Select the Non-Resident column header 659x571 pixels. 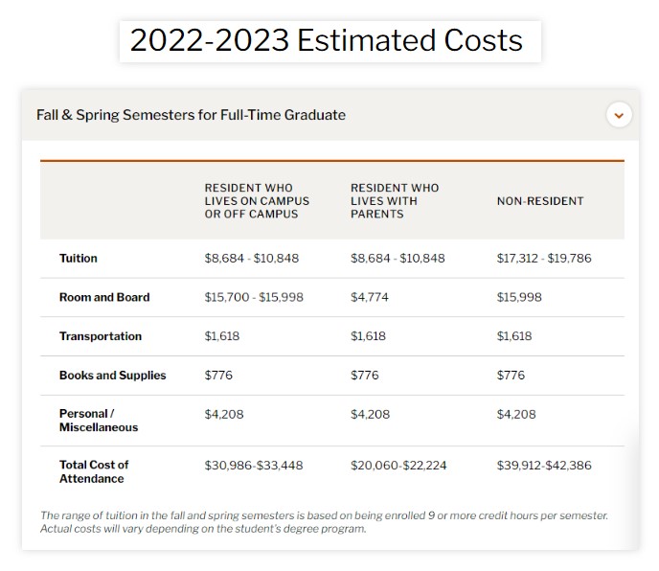540,201
